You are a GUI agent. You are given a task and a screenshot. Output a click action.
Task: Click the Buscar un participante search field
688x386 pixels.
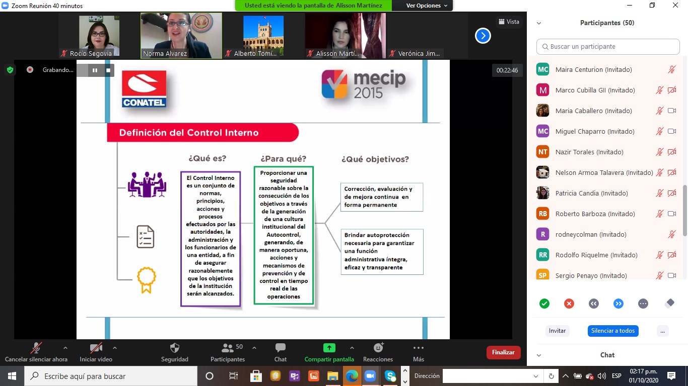point(608,47)
